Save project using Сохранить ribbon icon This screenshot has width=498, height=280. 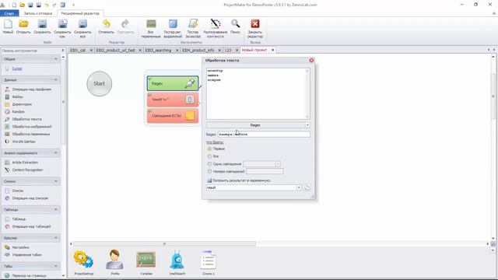[x=42, y=26]
